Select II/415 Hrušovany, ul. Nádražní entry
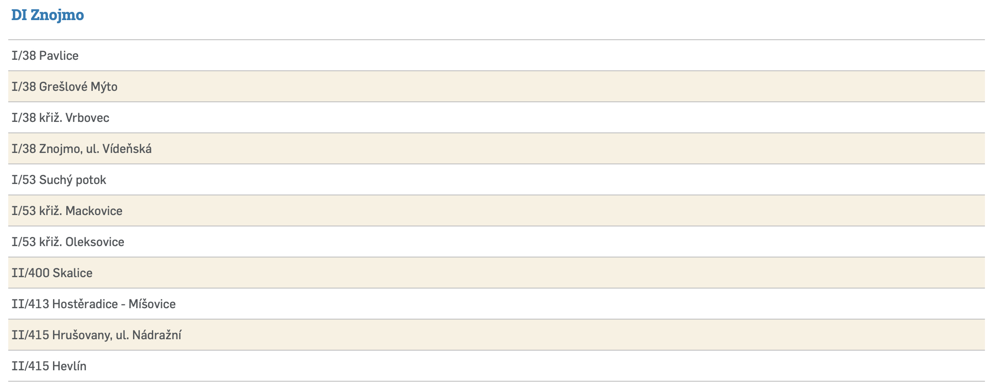 (x=96, y=335)
